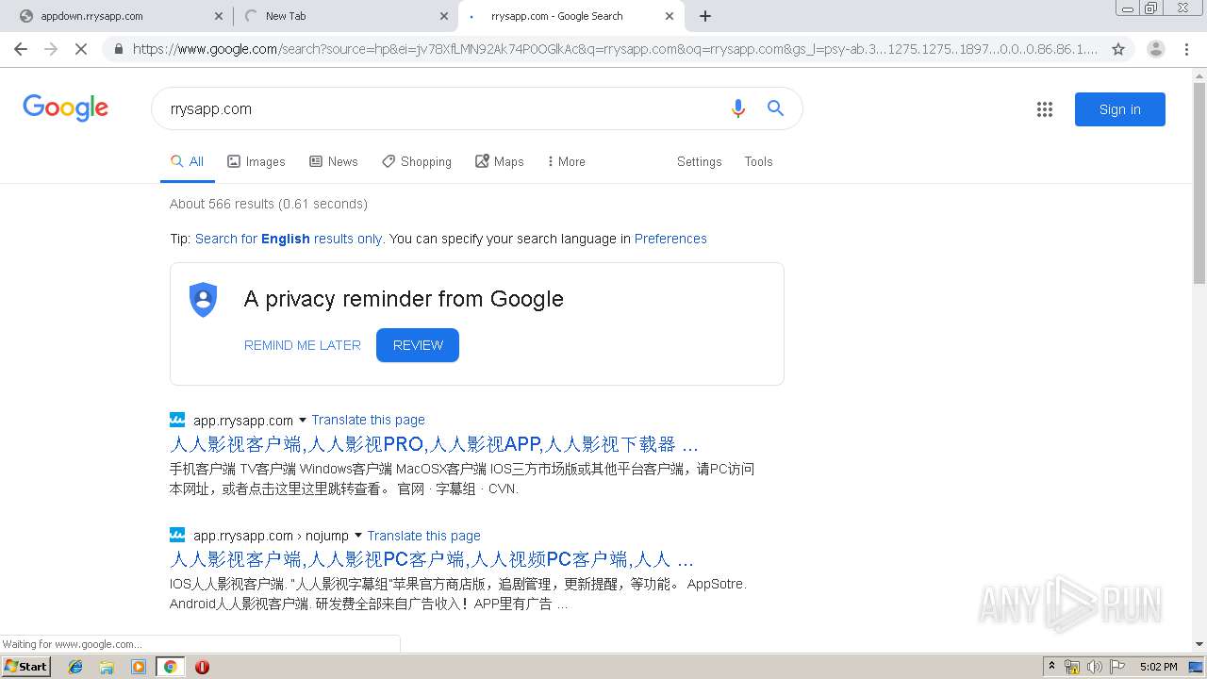Switch to Shopping results

pyautogui.click(x=417, y=161)
